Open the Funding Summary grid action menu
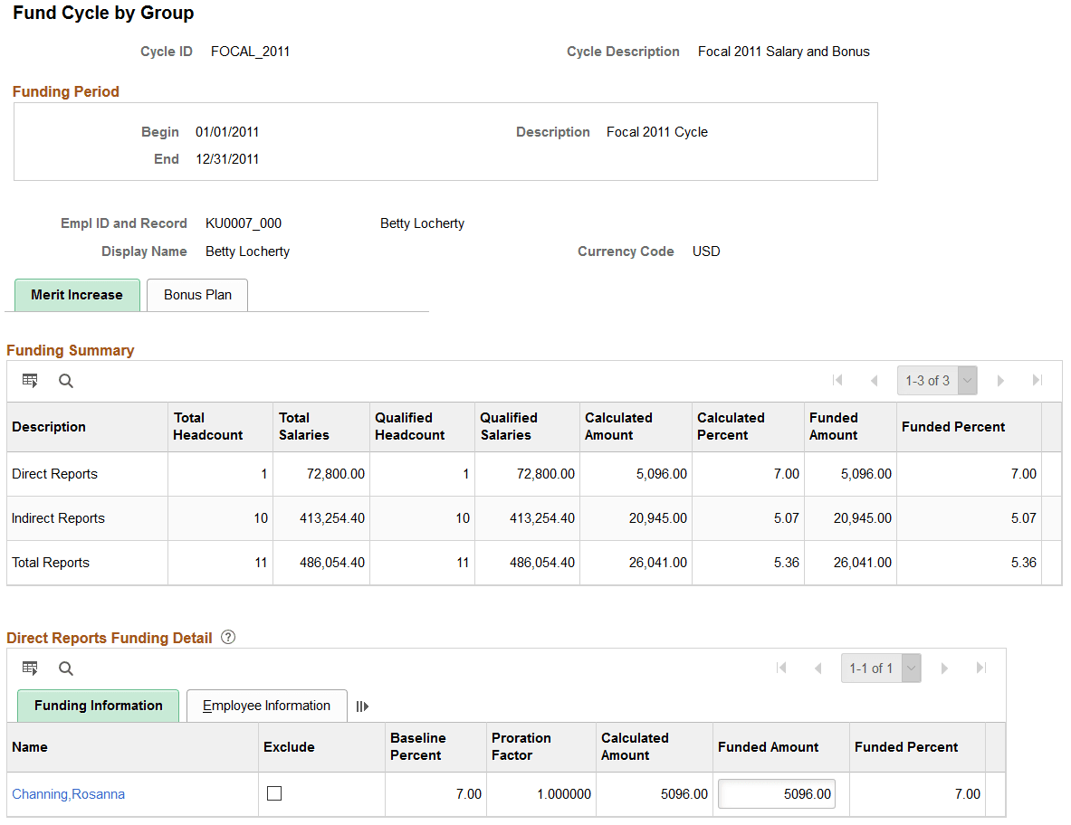This screenshot has height=825, width=1071. click(30, 380)
